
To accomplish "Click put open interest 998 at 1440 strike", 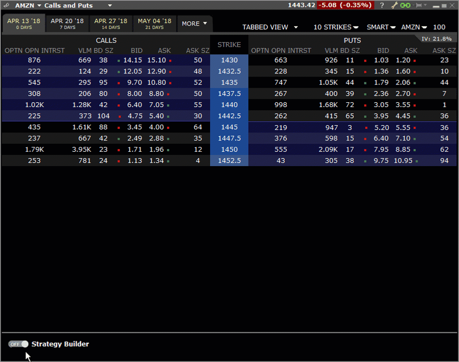I will [281, 104].
